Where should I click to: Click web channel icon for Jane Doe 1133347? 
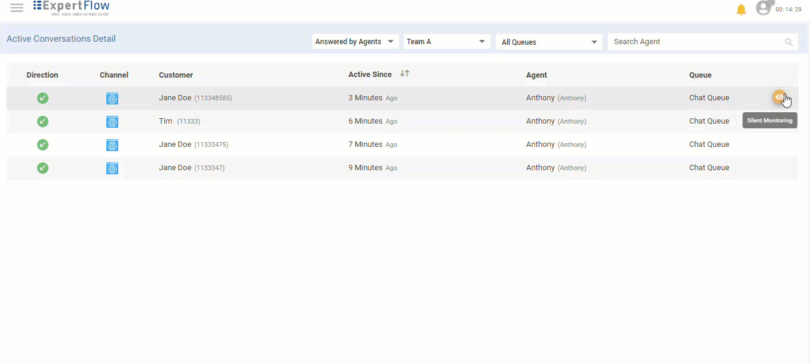pyautogui.click(x=112, y=168)
